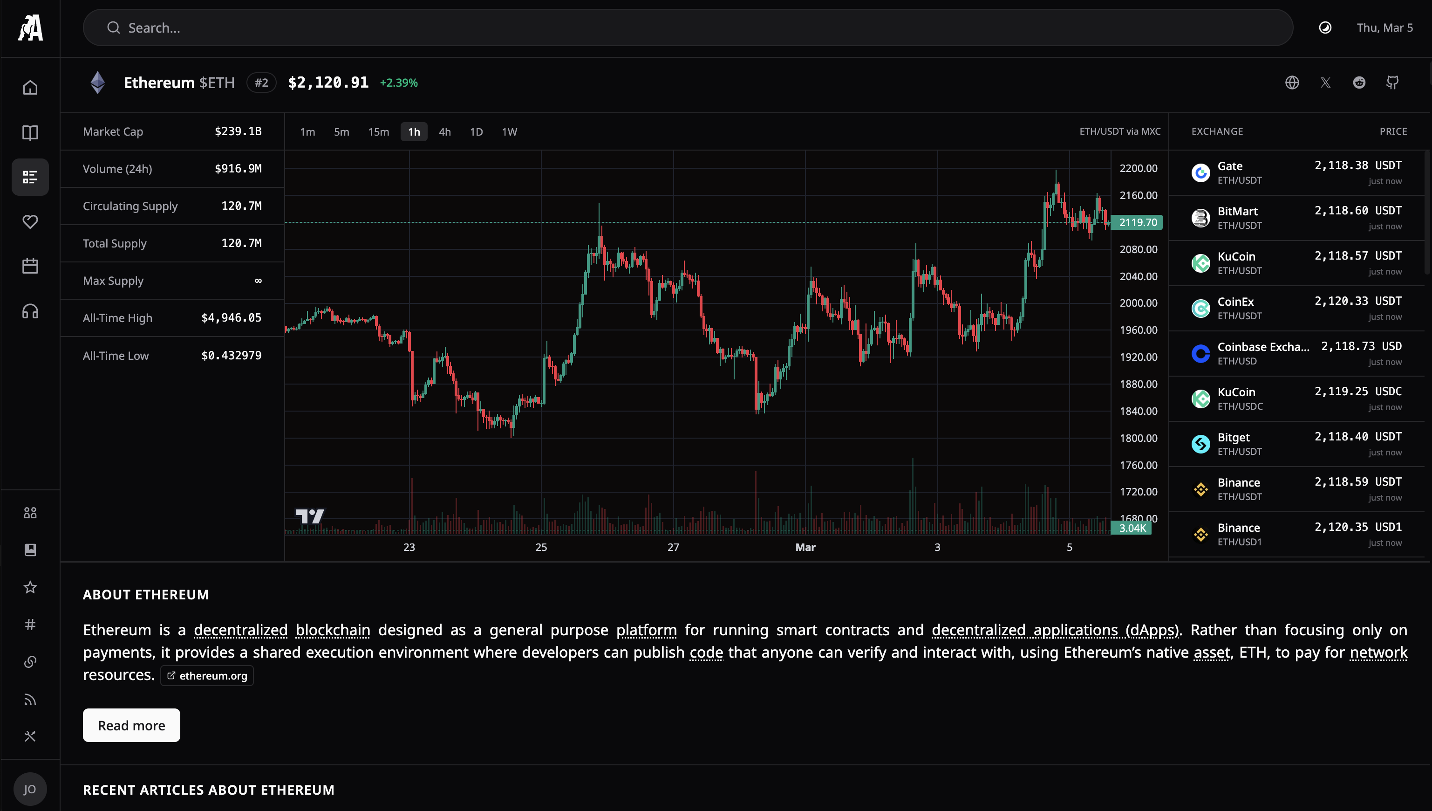Image resolution: width=1432 pixels, height=811 pixels.
Task: Click Read more under About Ethereum
Action: point(131,725)
